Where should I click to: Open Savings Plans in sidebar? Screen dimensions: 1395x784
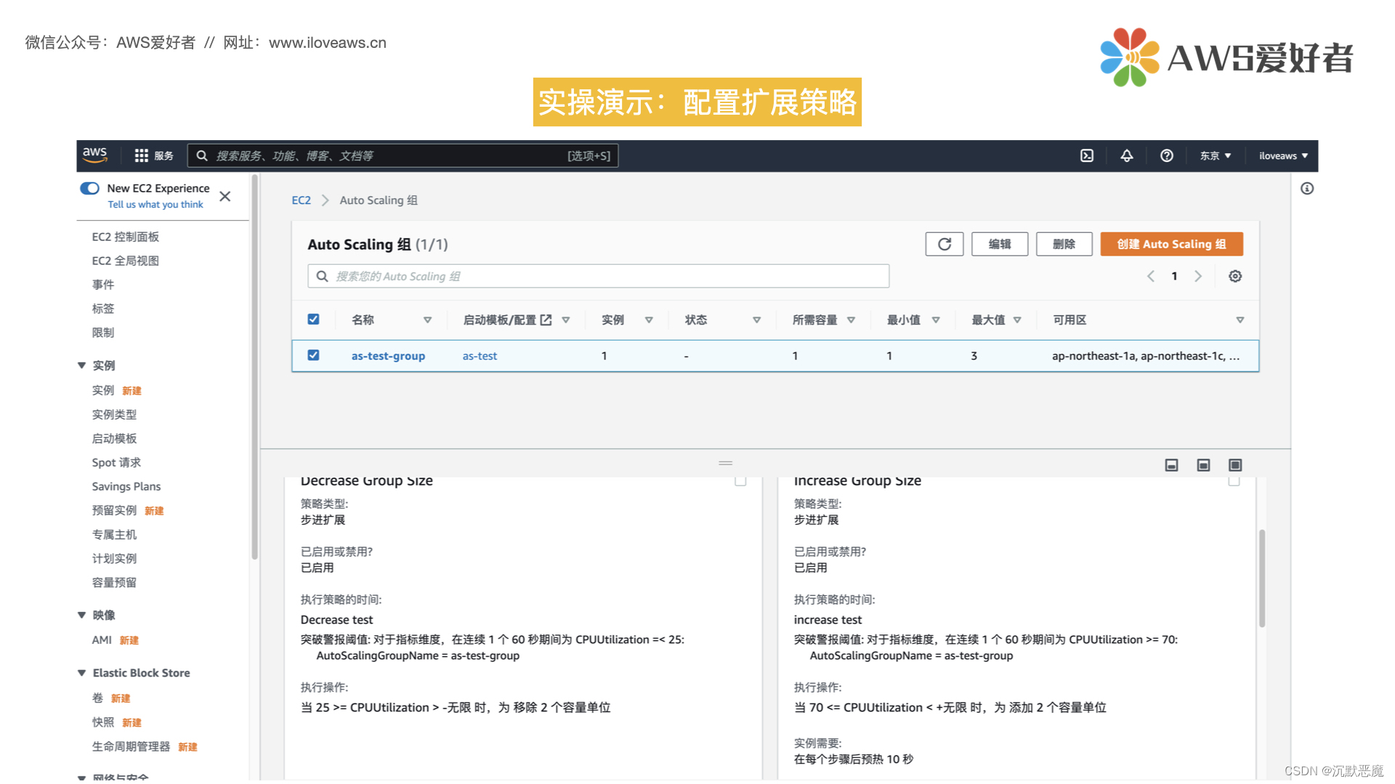126,486
